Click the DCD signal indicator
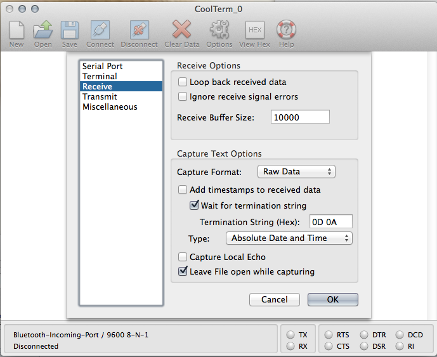437x357 pixels. click(x=400, y=334)
